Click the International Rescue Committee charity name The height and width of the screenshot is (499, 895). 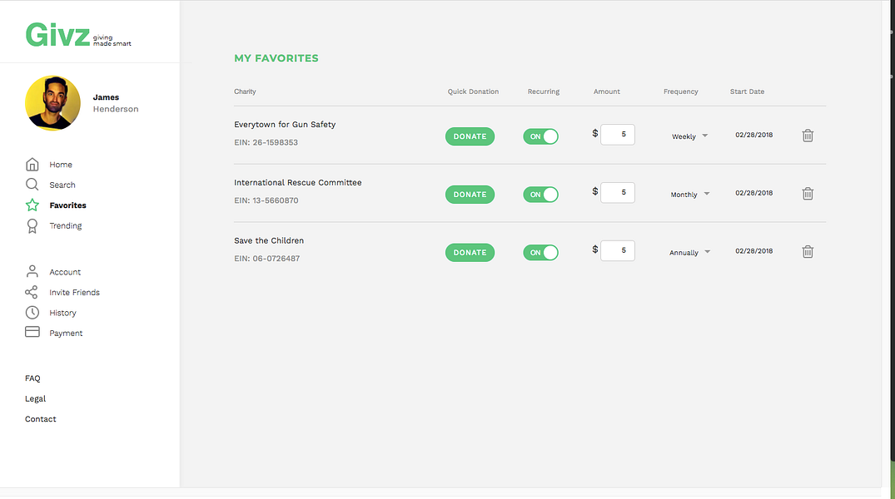298,182
